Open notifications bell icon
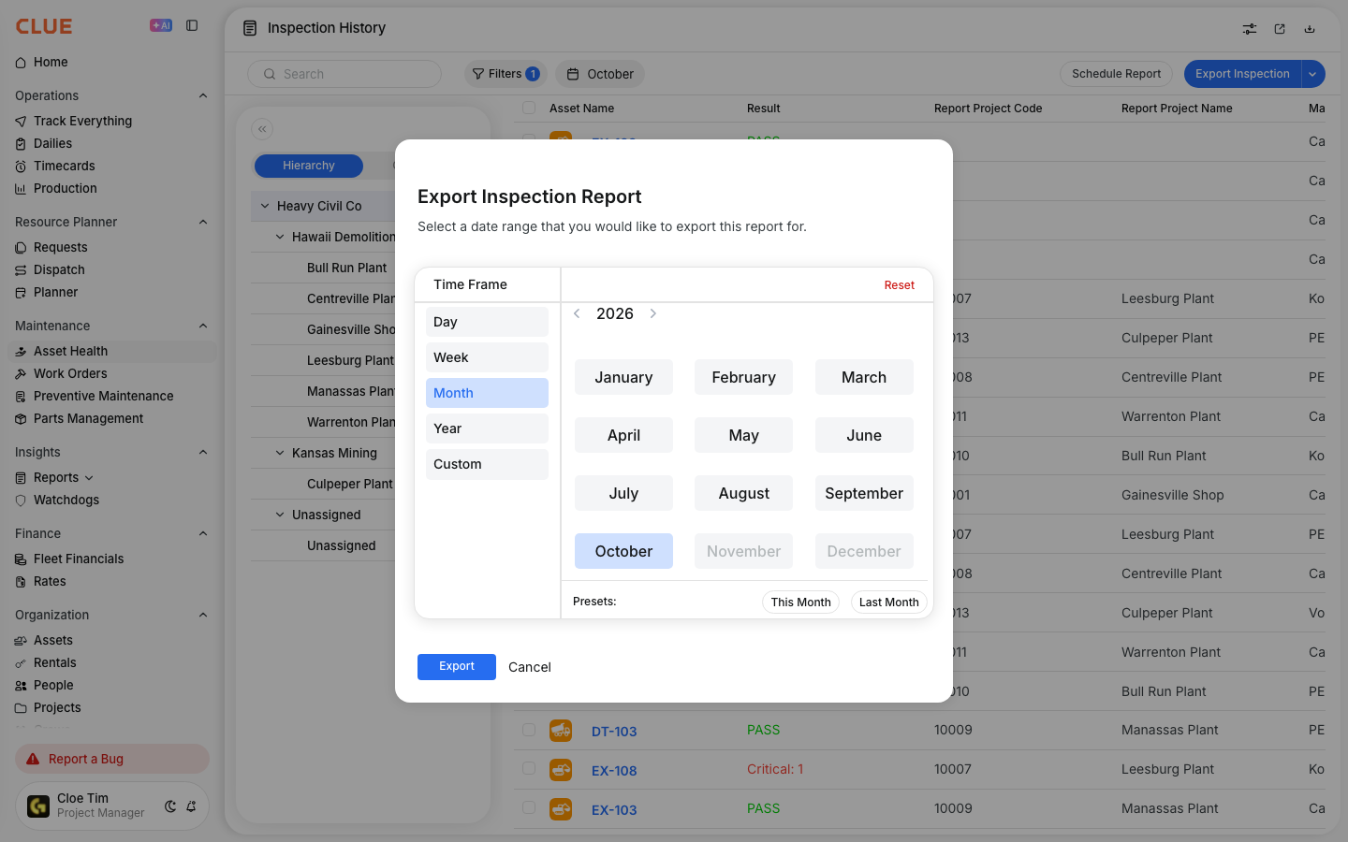1348x842 pixels. pos(191,806)
